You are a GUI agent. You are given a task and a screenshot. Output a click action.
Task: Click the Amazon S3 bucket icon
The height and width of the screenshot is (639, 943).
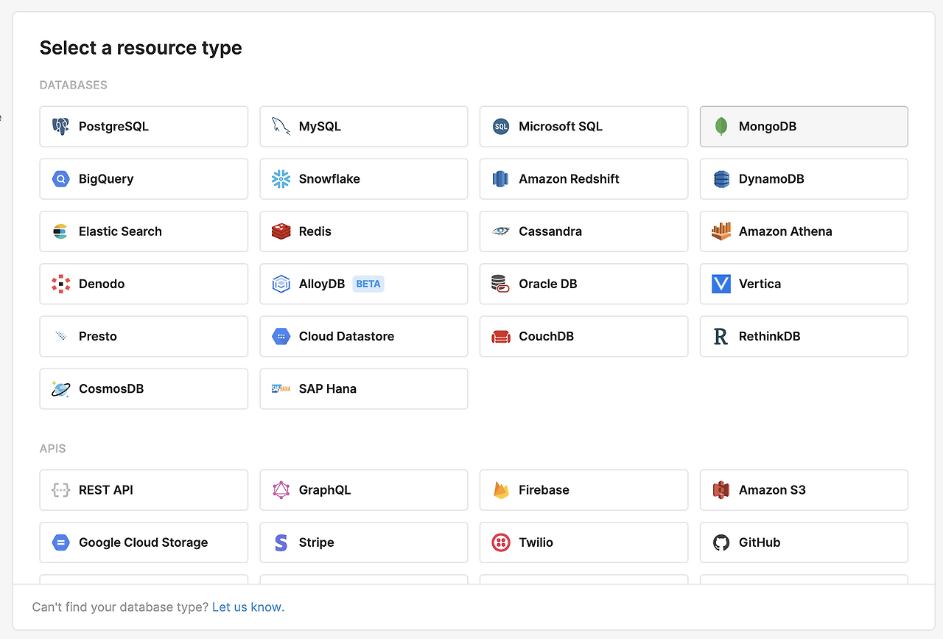[721, 490]
